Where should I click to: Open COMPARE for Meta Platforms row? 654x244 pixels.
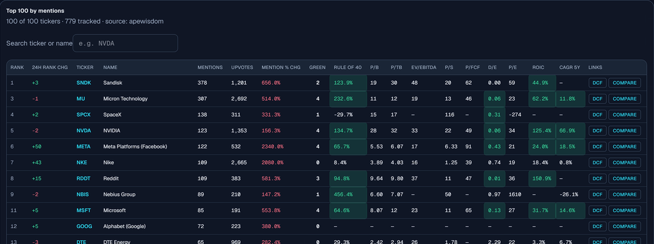(625, 147)
